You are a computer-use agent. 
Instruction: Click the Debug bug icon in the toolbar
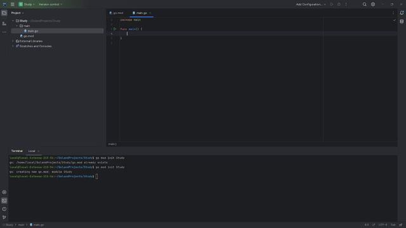[339, 4]
